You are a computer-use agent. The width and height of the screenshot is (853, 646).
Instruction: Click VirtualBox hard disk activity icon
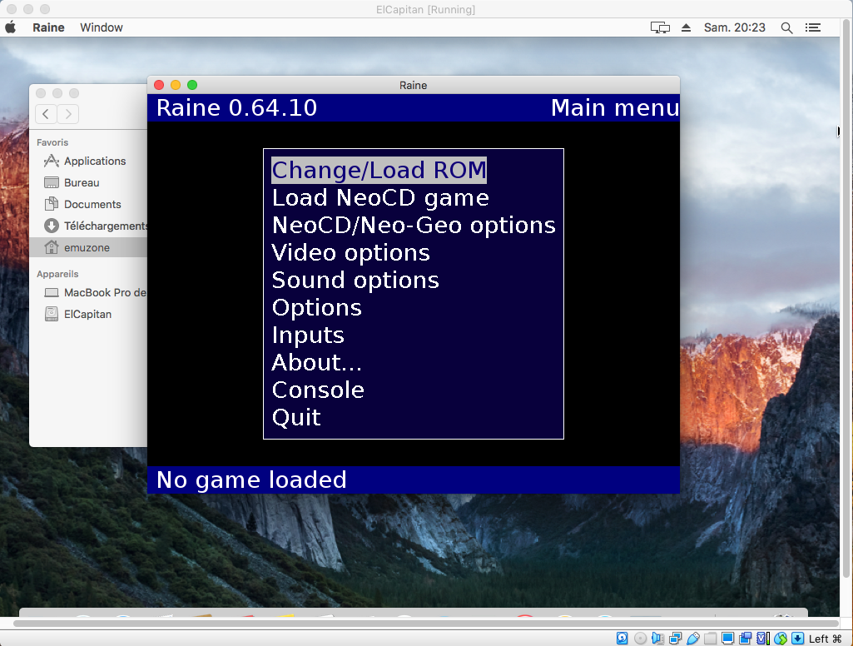622,639
